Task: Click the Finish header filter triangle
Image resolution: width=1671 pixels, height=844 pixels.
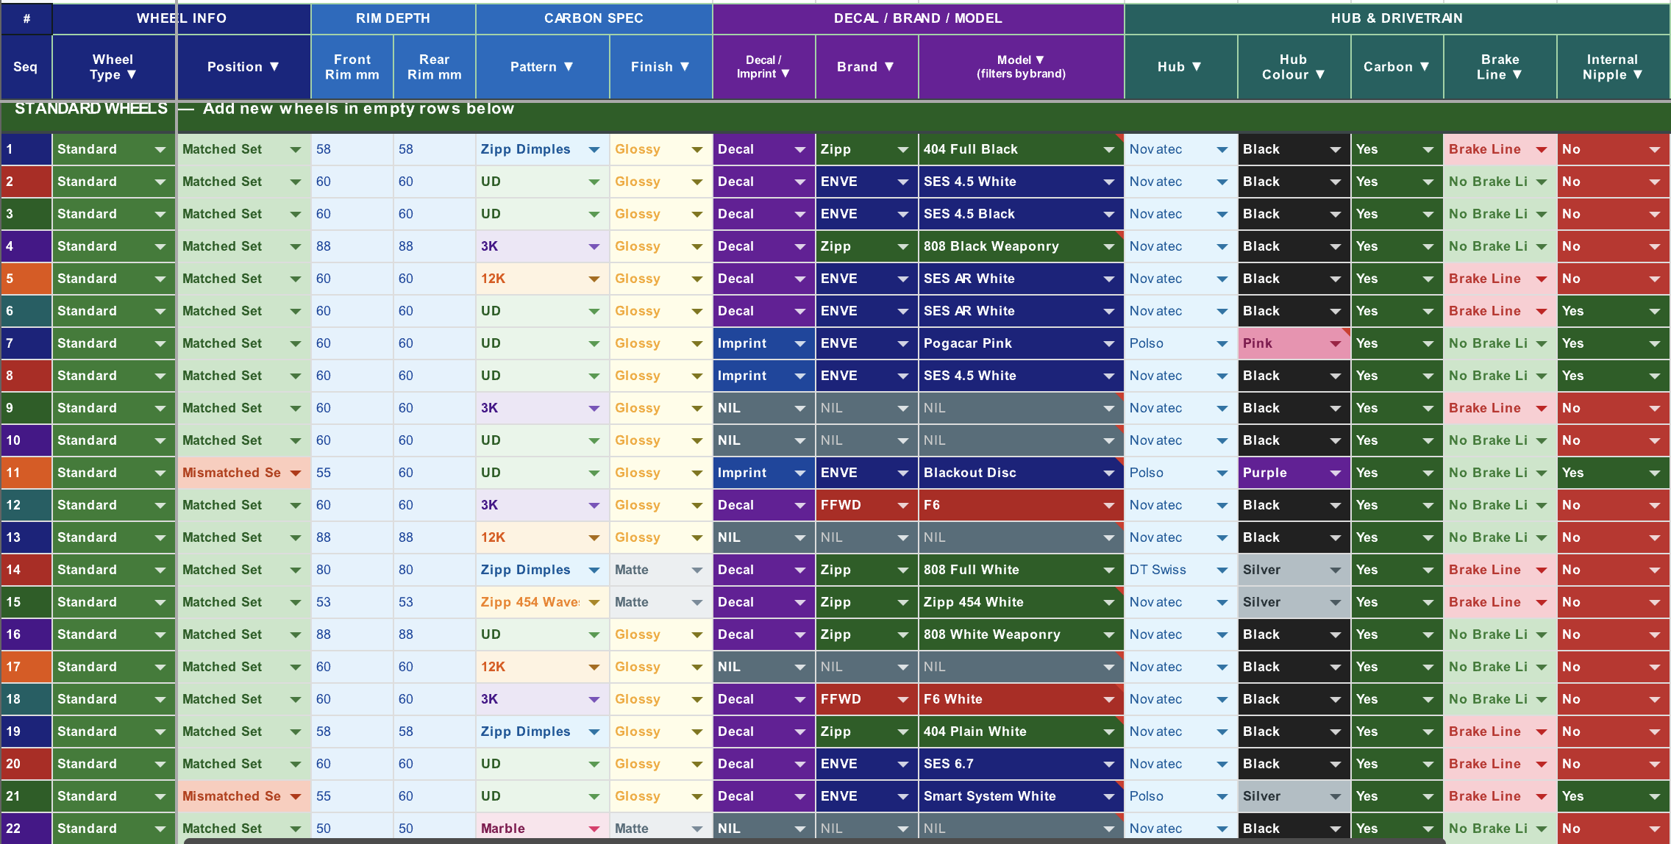Action: [685, 66]
